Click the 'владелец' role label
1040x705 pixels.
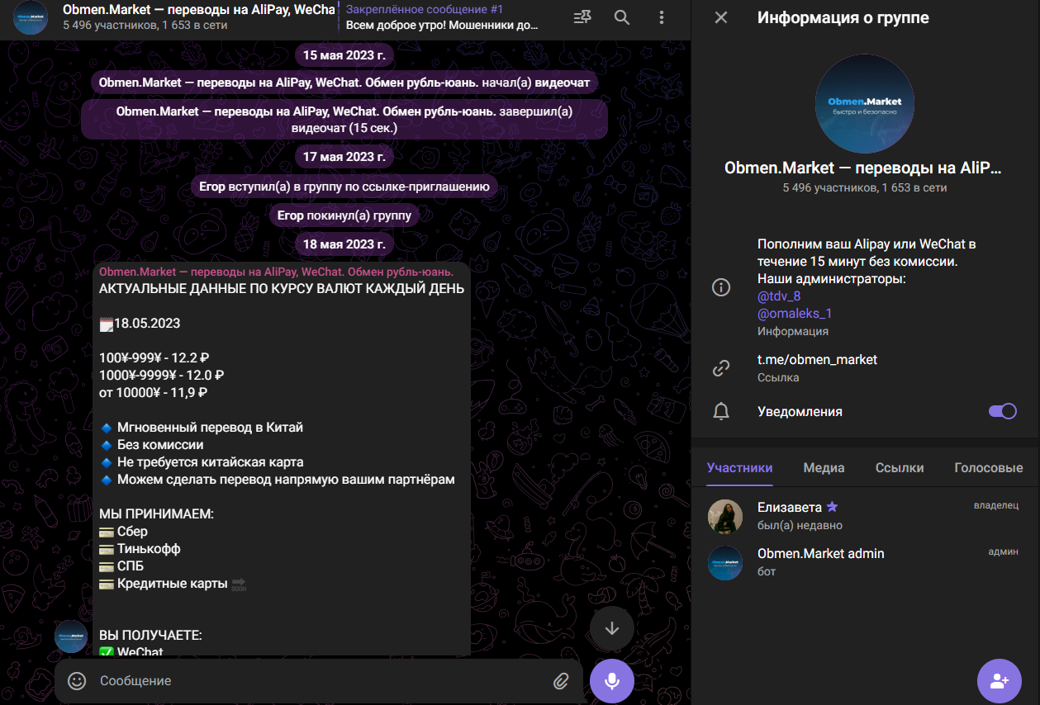tap(996, 505)
